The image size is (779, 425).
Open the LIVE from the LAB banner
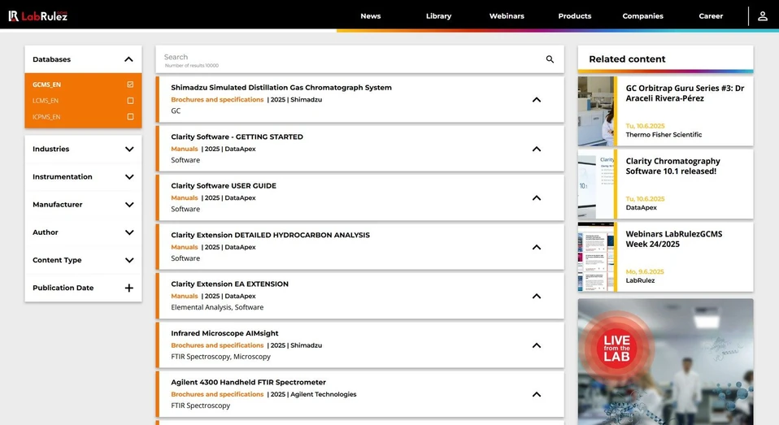pos(665,362)
